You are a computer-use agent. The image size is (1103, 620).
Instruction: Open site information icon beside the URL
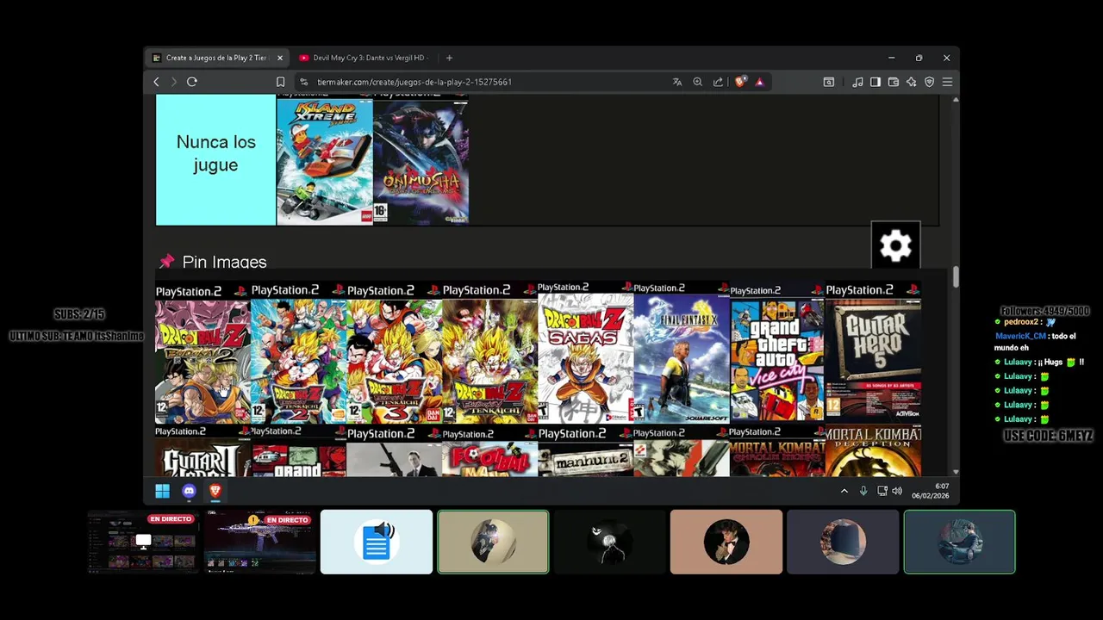pyautogui.click(x=303, y=82)
